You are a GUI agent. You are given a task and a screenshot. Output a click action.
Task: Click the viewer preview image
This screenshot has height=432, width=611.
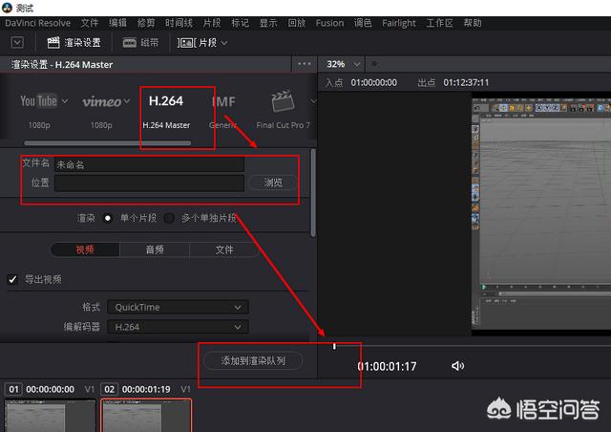[541, 216]
